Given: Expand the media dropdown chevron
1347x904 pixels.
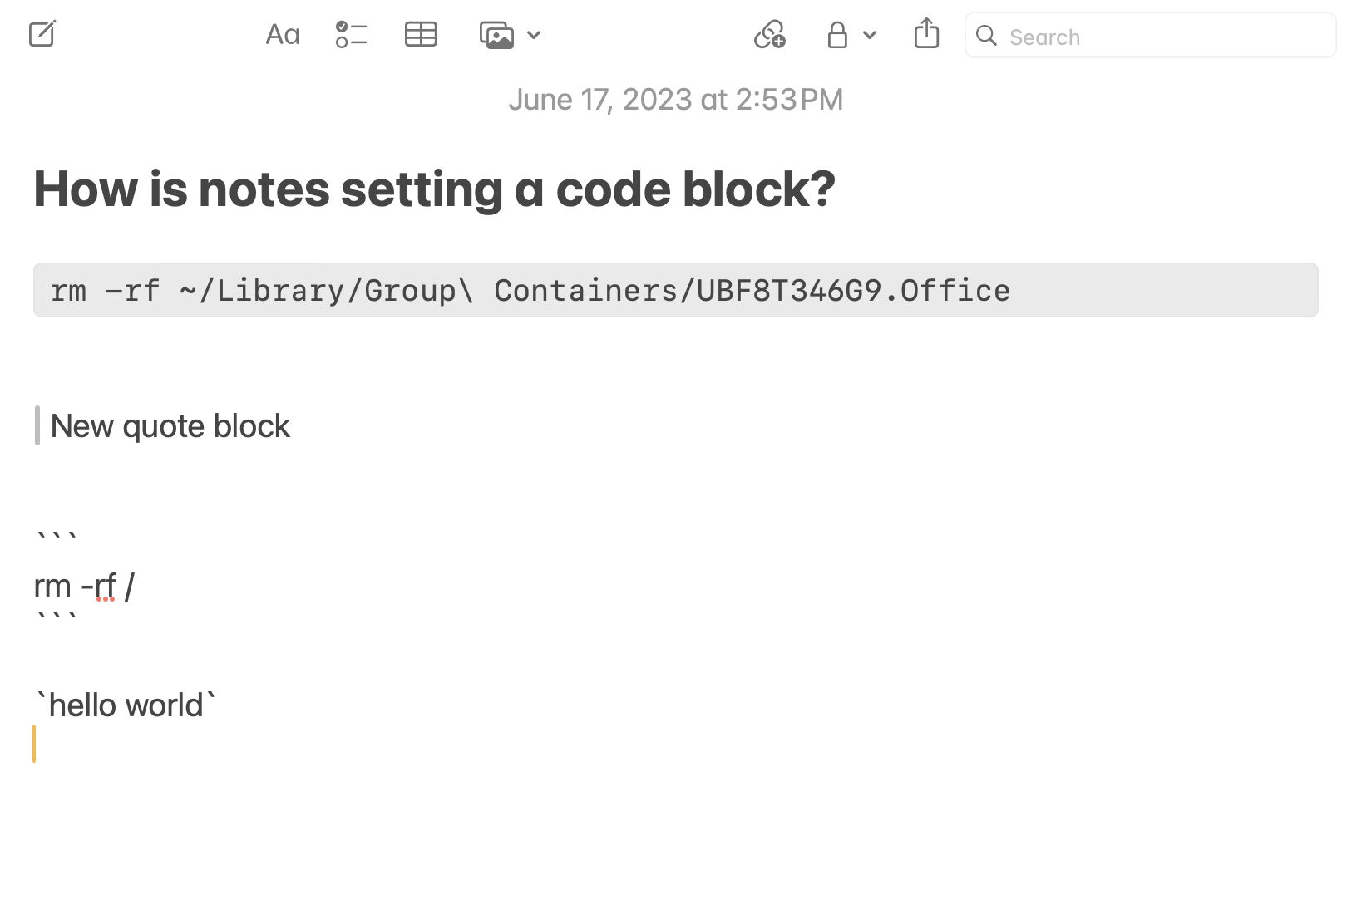Looking at the screenshot, I should (x=535, y=35).
